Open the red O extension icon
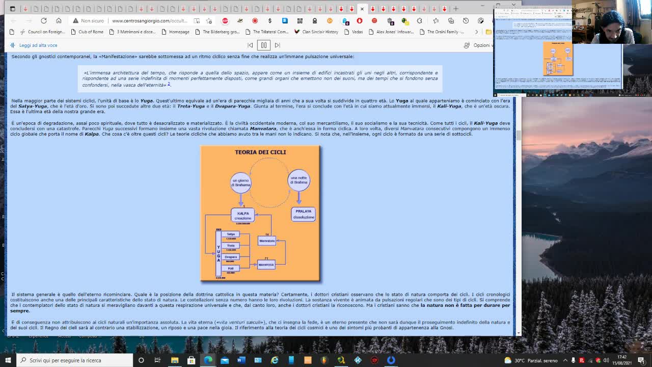Screen dimensions: 652x367 point(360,21)
